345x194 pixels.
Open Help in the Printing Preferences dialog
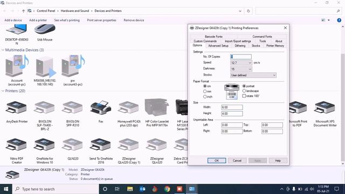(278, 161)
